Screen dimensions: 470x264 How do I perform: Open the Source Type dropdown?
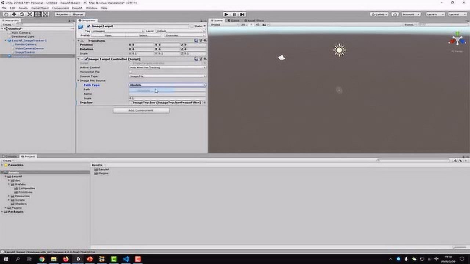pos(167,76)
